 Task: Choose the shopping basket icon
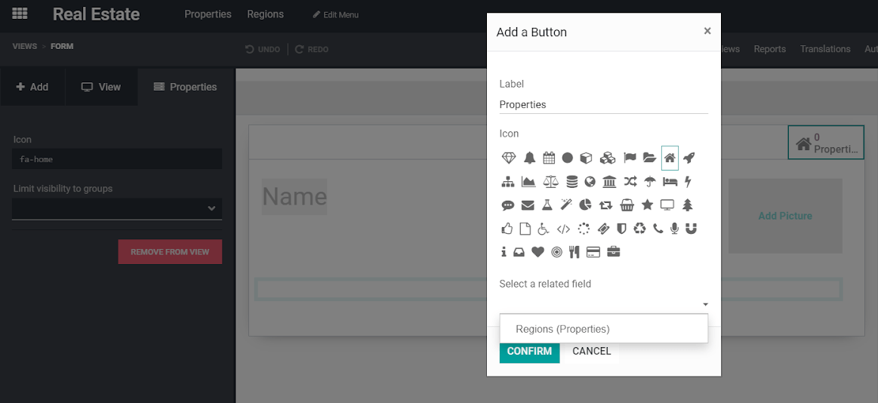627,205
